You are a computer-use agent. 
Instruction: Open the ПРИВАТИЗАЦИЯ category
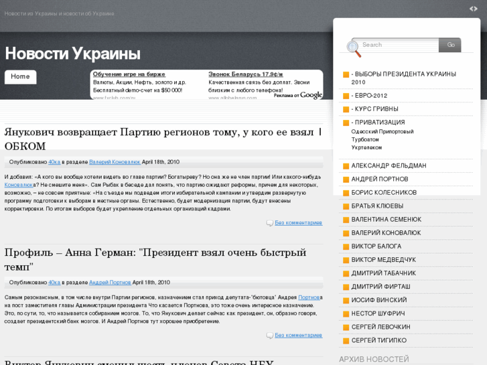click(378, 123)
